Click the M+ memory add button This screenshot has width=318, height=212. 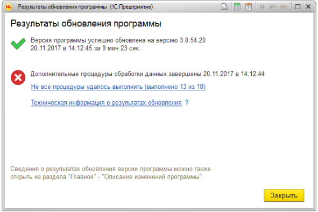[273, 7]
